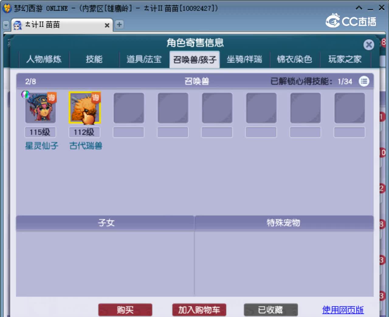Click the 古代瑞兽 name label
389x317 pixels.
pyautogui.click(x=86, y=146)
